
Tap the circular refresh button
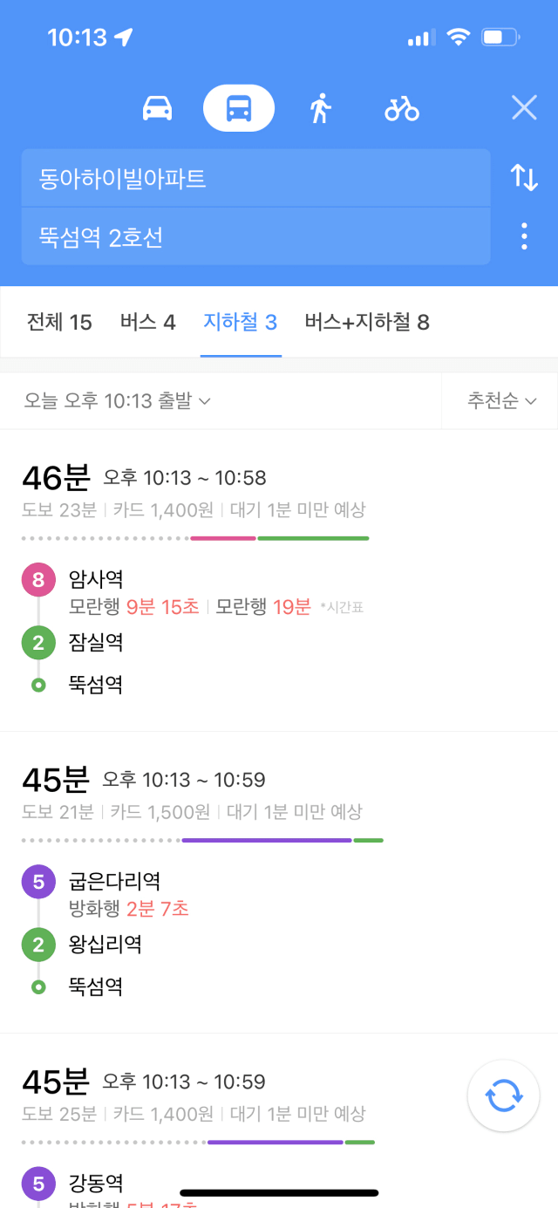(503, 1095)
